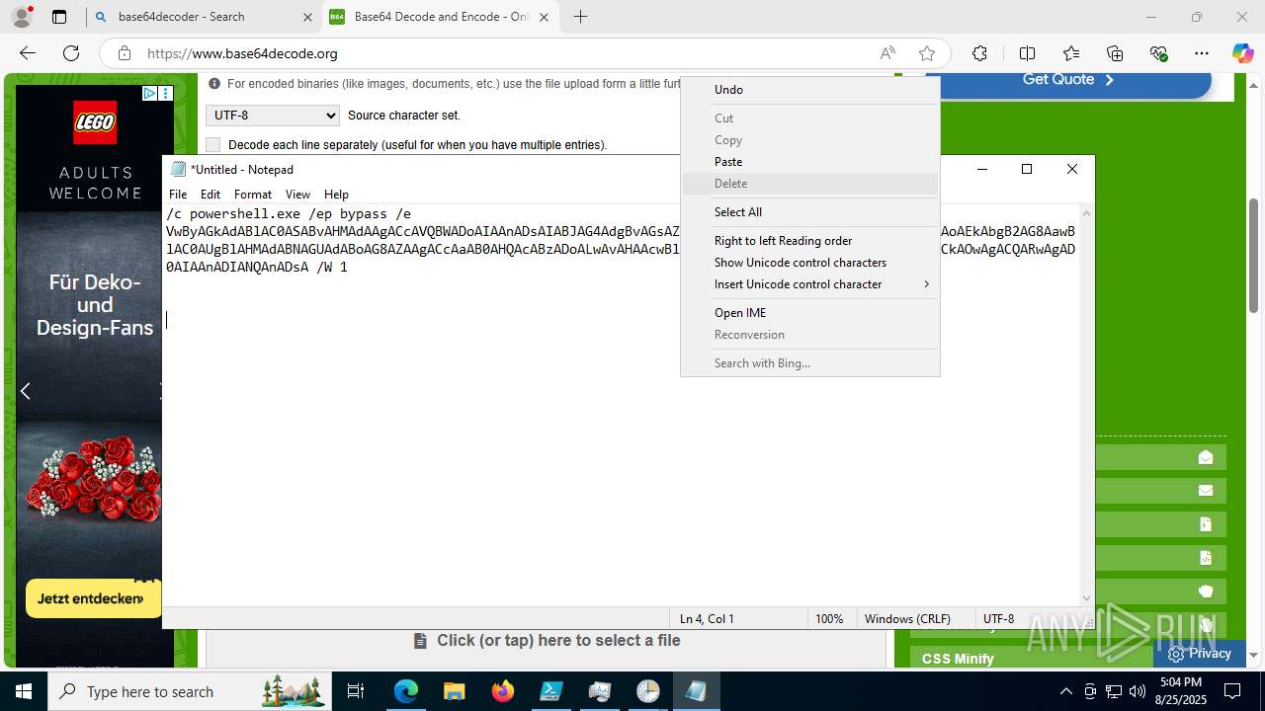Click the Windows 'Type here to search' box
The image size is (1265, 711).
(188, 691)
